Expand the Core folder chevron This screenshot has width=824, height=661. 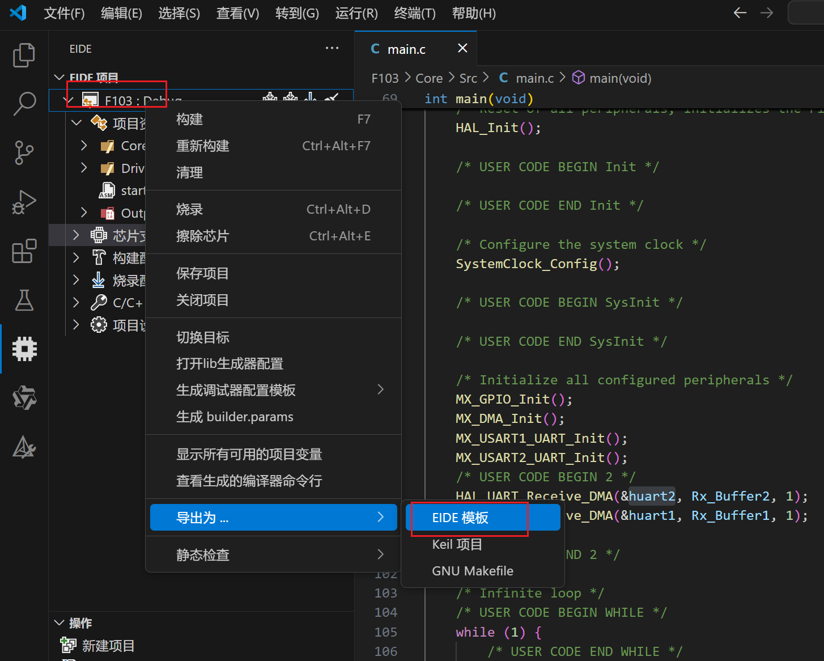tap(84, 146)
